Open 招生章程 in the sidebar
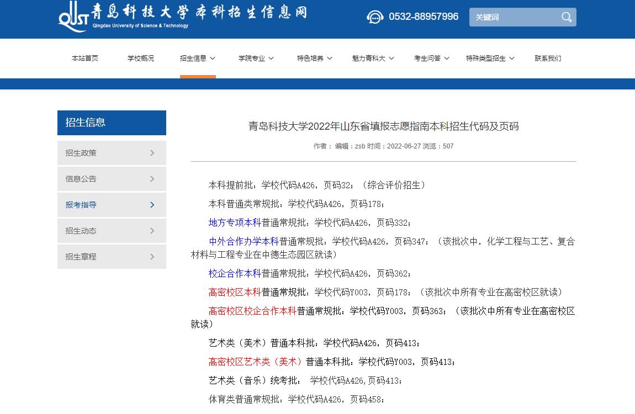The height and width of the screenshot is (414, 635). (x=112, y=257)
